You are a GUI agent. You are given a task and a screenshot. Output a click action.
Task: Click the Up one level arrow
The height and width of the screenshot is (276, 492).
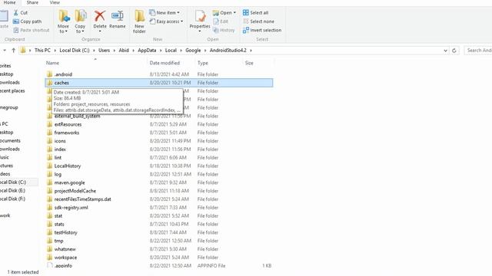[14, 50]
